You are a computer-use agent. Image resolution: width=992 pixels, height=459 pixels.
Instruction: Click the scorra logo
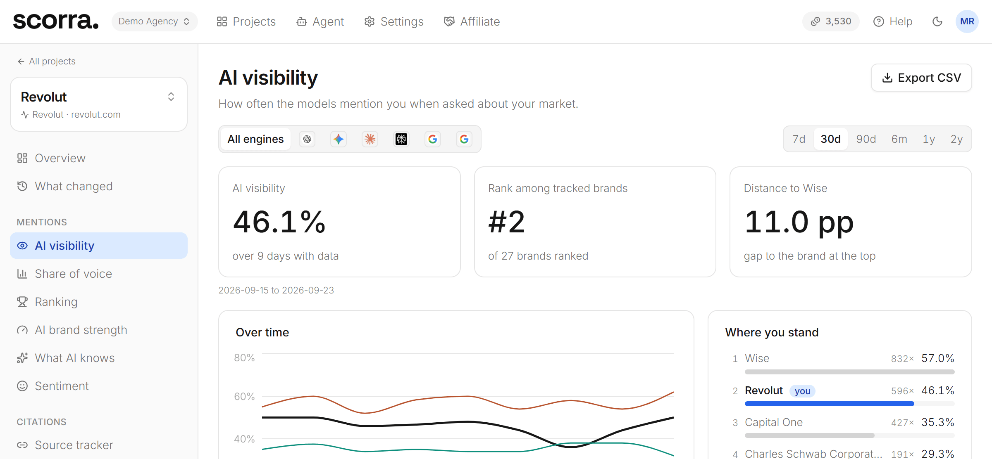56,21
